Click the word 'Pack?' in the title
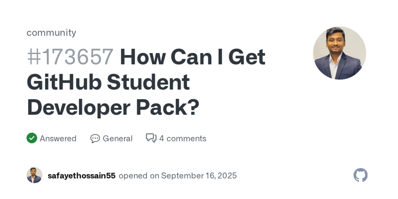The width and height of the screenshot is (398, 199). tap(168, 108)
